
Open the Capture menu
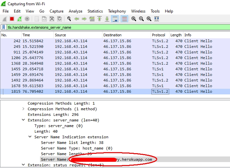click(57, 11)
